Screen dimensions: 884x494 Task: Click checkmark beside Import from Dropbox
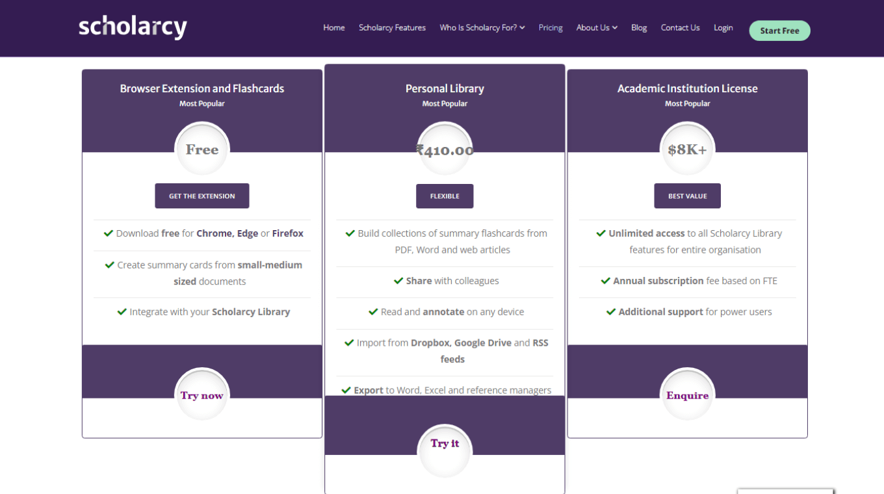pyautogui.click(x=349, y=342)
